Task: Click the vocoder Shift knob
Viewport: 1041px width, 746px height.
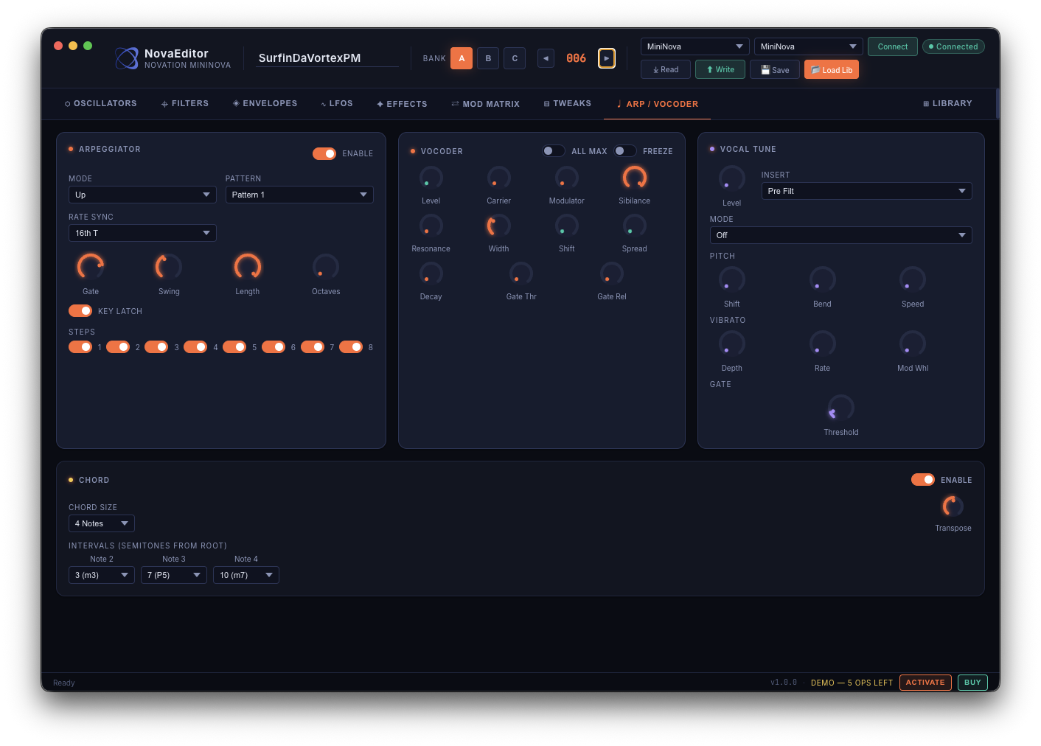Action: pyautogui.click(x=567, y=226)
